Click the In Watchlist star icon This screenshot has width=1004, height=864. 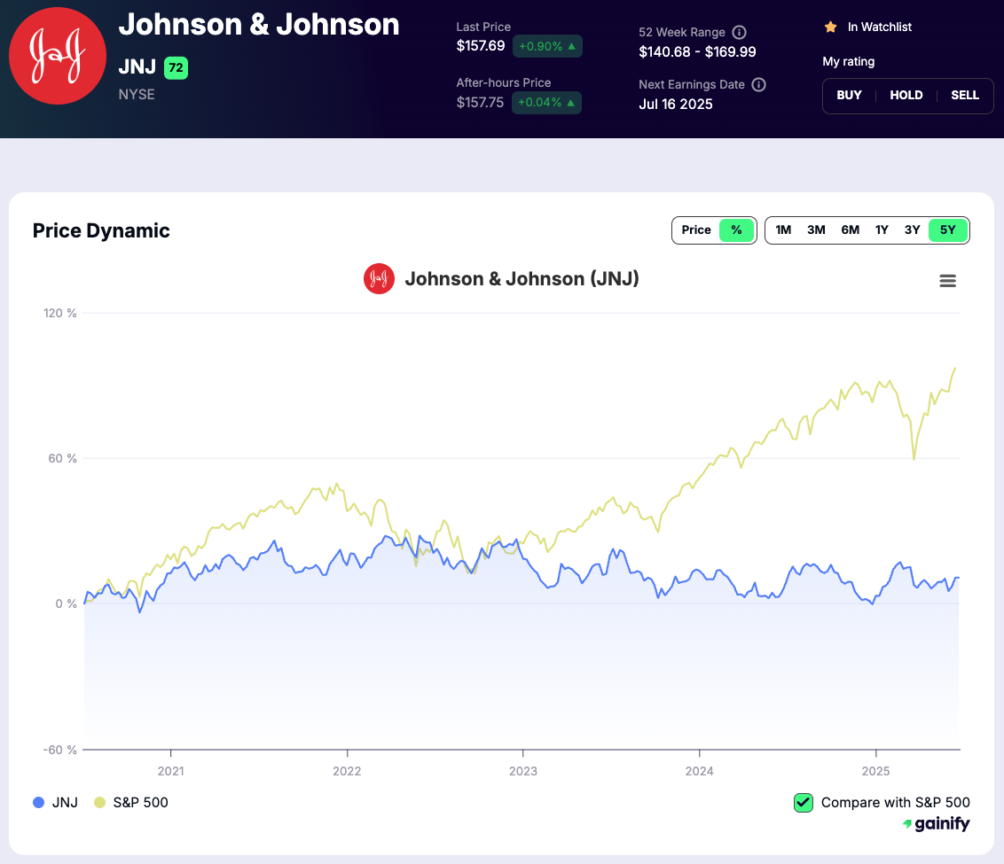[x=830, y=27]
